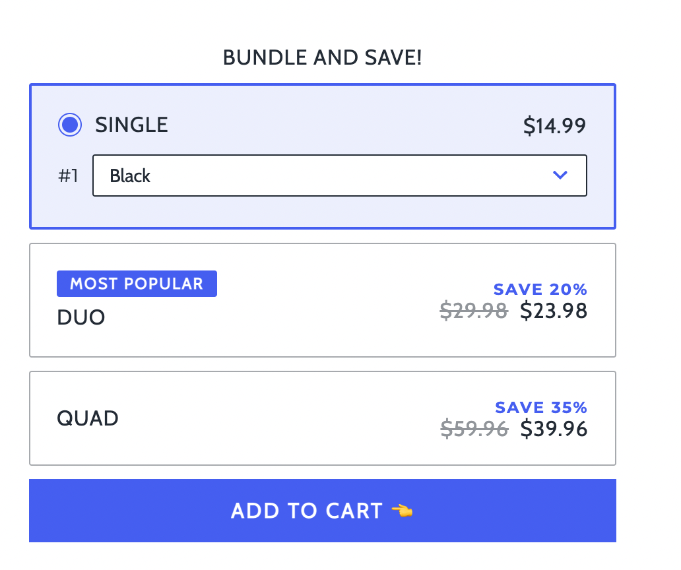Click the $39.96 quad price
681x570 pixels.
pos(554,429)
